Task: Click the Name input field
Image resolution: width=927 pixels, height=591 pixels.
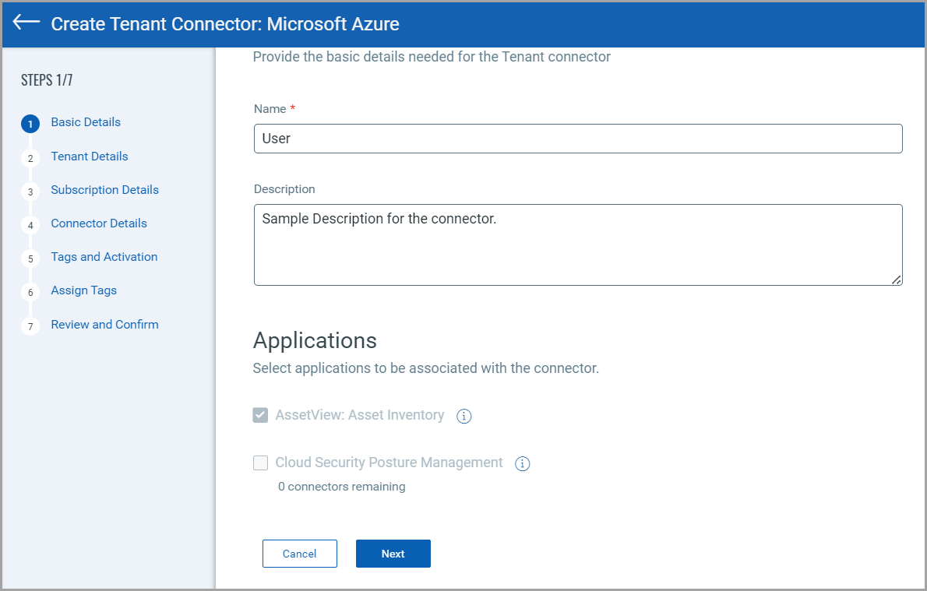Action: 578,139
